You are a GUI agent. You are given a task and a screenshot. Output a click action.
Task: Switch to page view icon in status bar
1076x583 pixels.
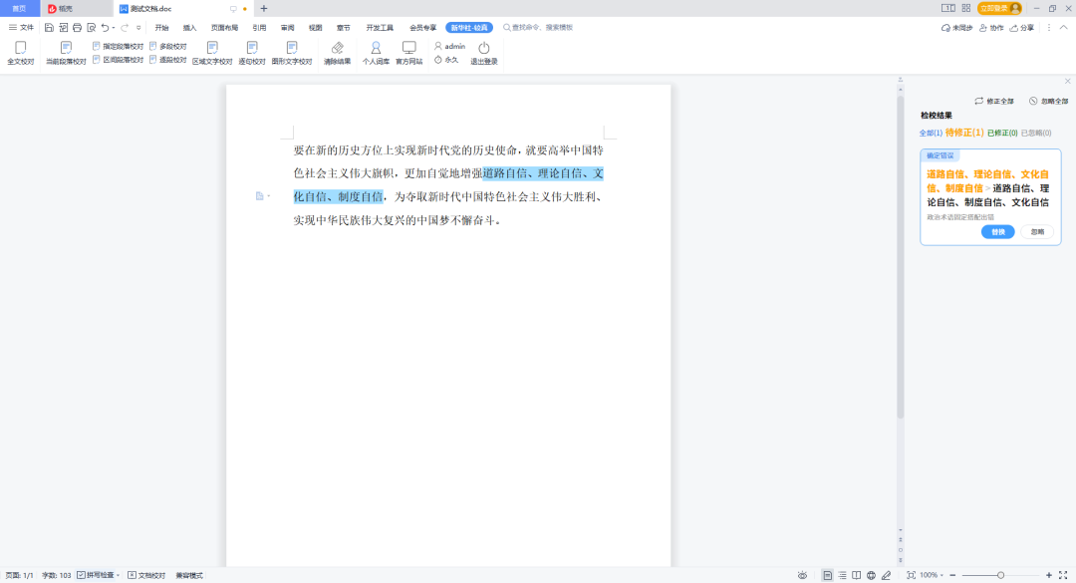828,575
